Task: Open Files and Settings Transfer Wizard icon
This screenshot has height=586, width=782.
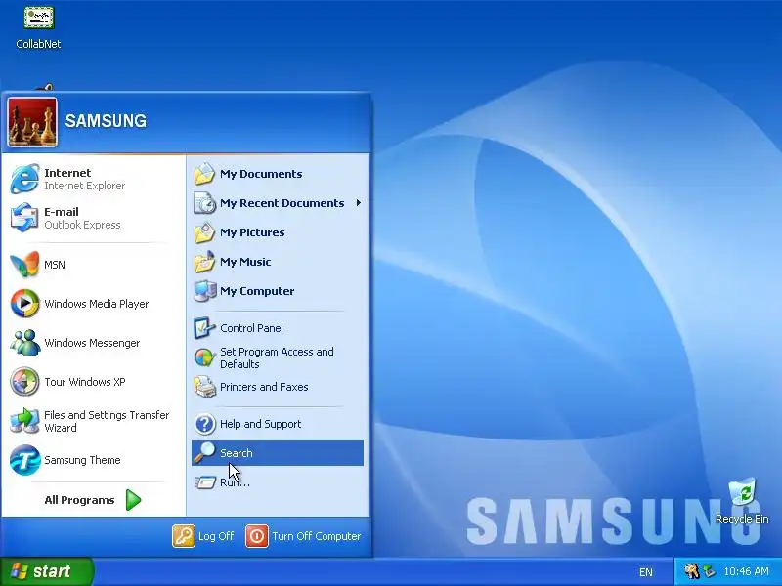Action: [24, 421]
